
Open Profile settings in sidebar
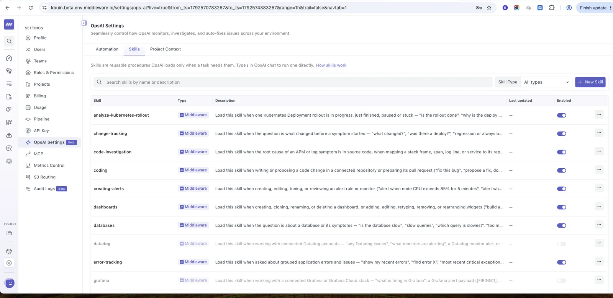tap(40, 38)
